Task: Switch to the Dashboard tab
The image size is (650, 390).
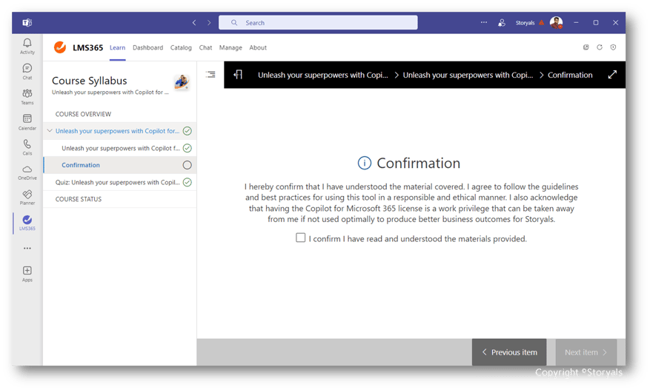Action: click(x=147, y=47)
